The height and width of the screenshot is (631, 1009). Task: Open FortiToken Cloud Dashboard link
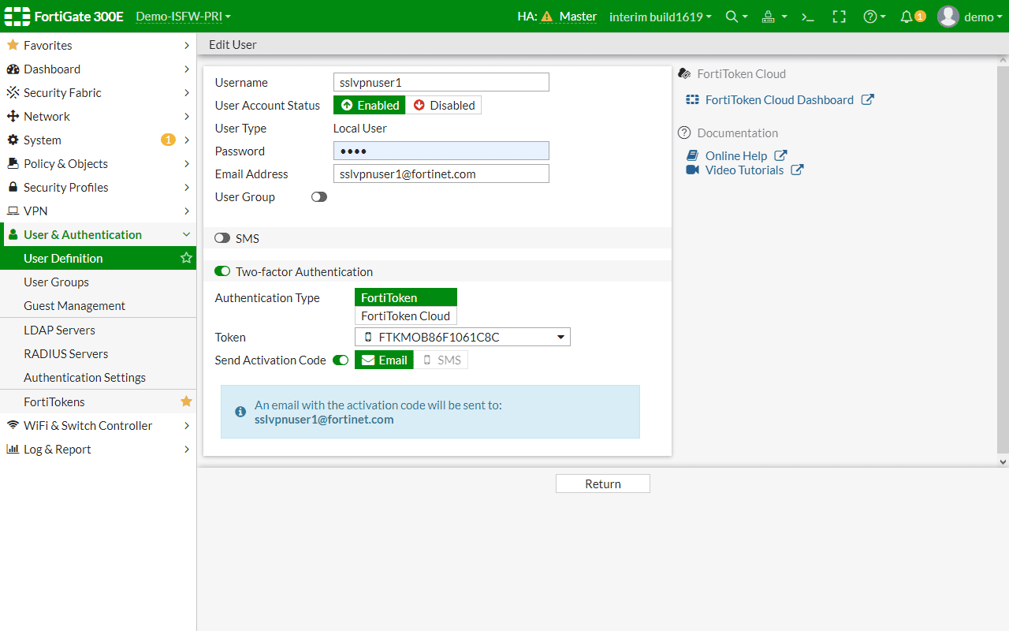(x=780, y=99)
